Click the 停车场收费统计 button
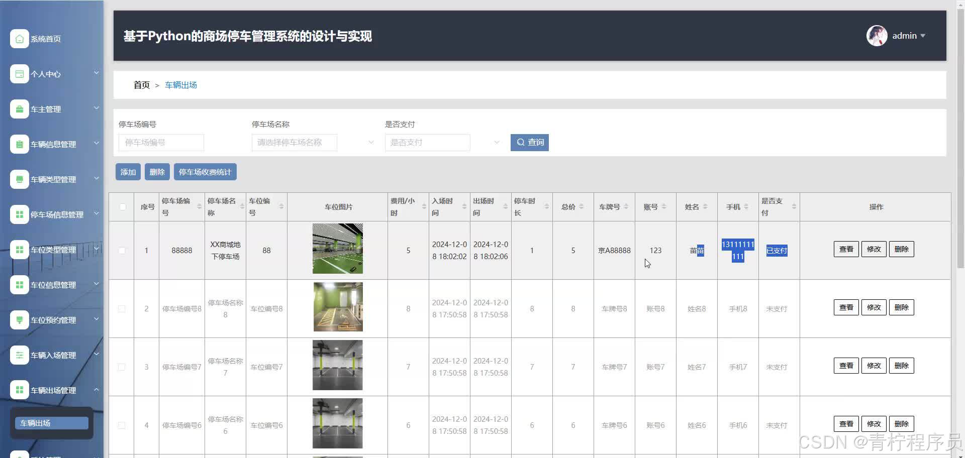The image size is (965, 458). tap(205, 172)
